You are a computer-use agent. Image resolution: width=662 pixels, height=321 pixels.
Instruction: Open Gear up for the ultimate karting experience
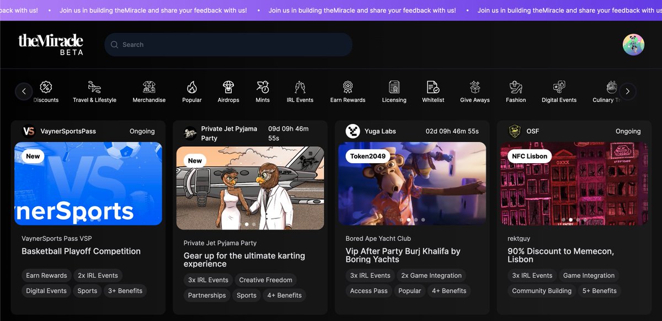click(x=244, y=260)
